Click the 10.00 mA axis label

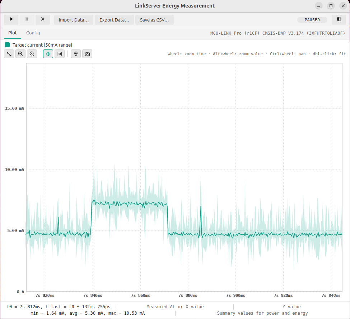pyautogui.click(x=14, y=170)
